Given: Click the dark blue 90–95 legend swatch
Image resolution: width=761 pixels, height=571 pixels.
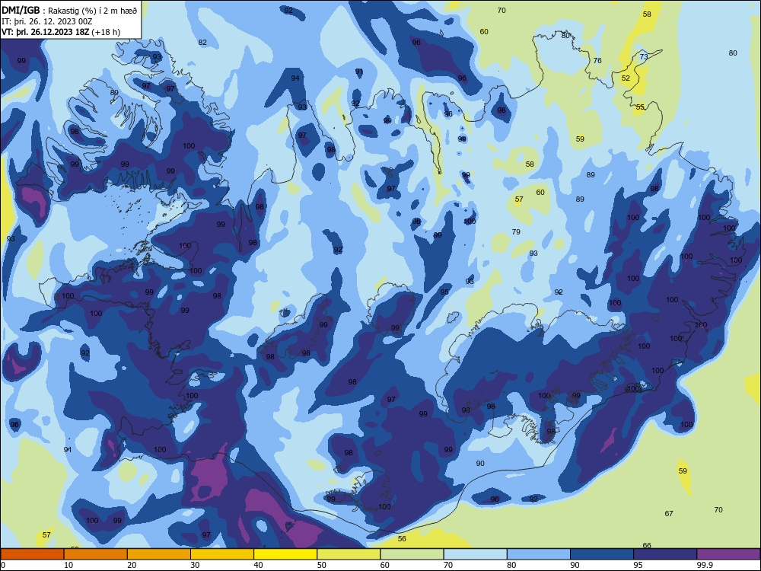Looking at the screenshot, I should click(x=602, y=554).
